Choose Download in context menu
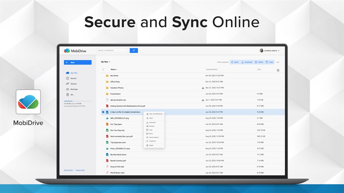The height and width of the screenshot is (193, 344). [154, 122]
